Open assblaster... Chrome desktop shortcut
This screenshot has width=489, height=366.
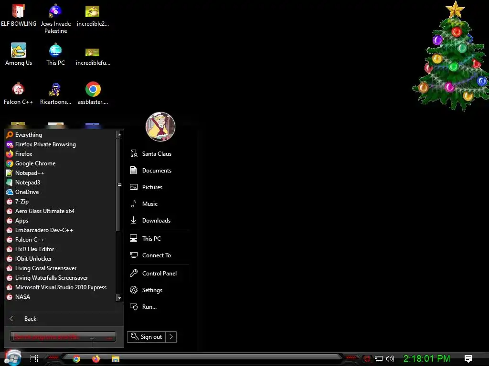pyautogui.click(x=93, y=93)
